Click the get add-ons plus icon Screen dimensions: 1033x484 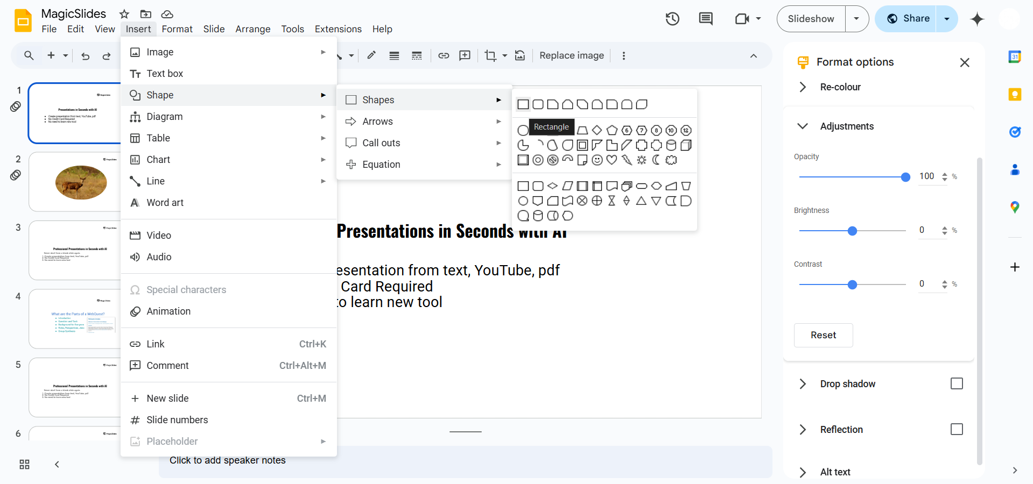point(1015,267)
